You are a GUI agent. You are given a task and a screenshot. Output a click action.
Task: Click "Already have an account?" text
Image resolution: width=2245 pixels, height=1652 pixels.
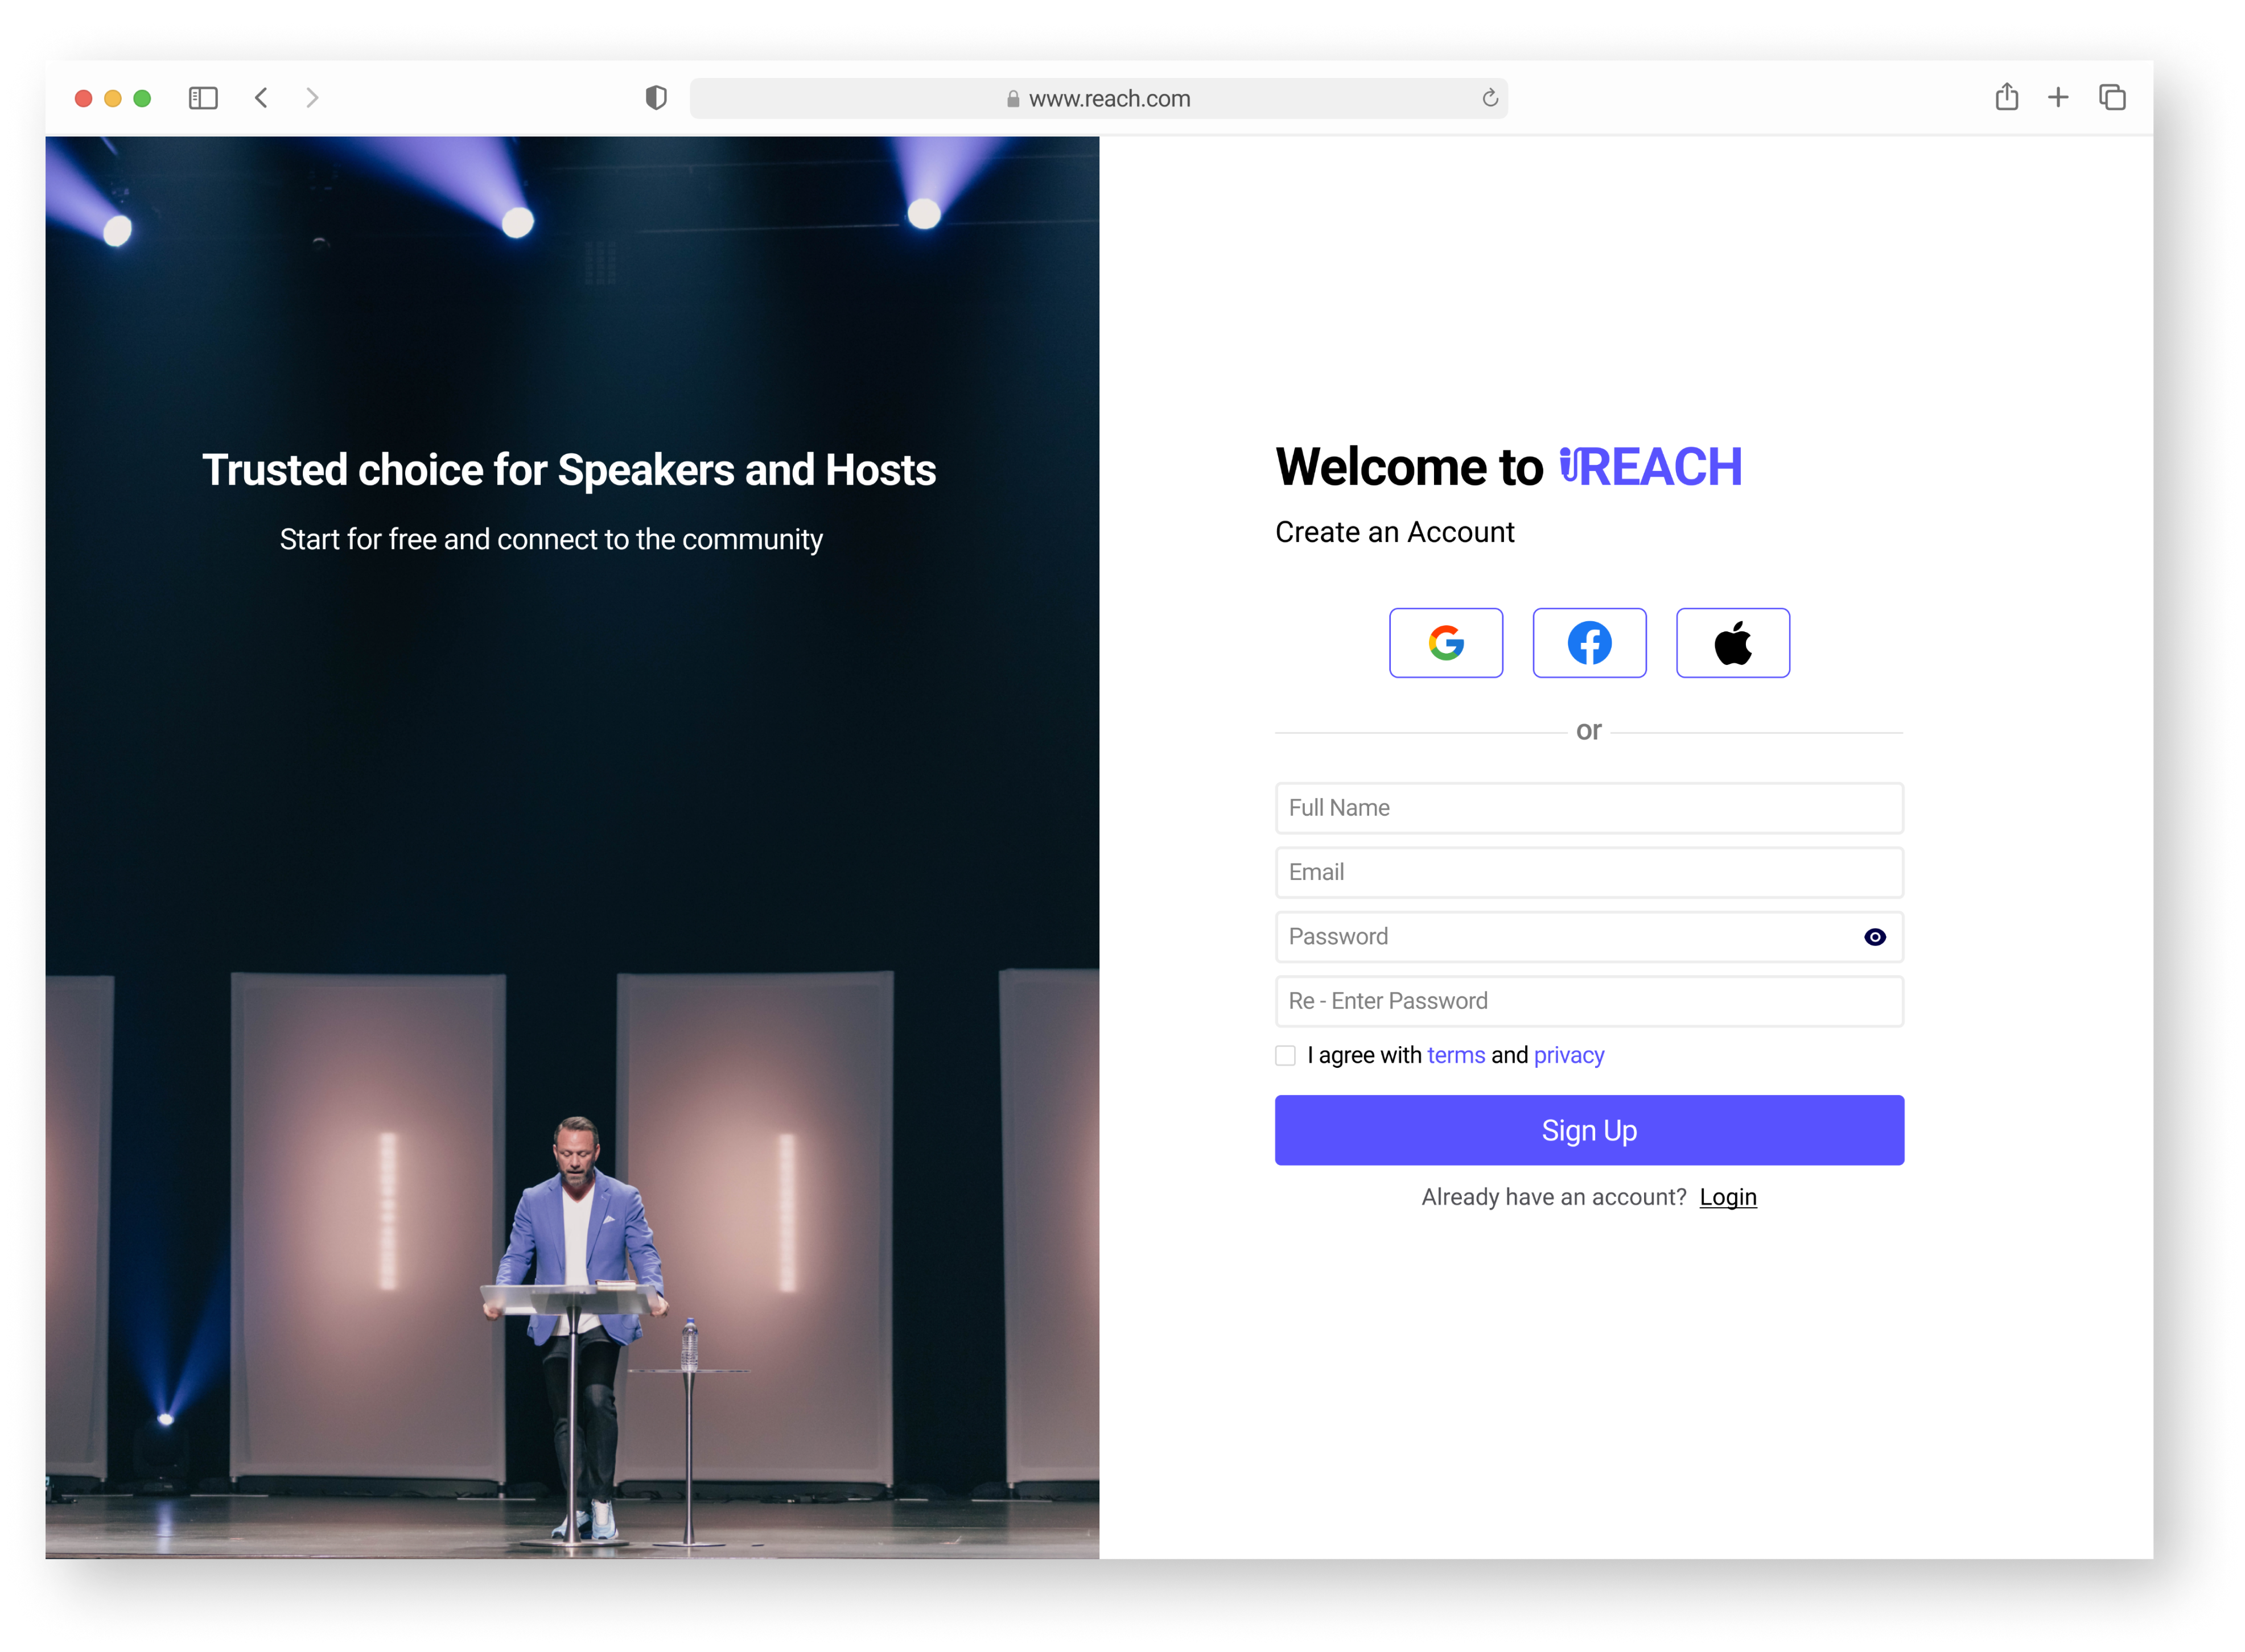coord(1554,1197)
